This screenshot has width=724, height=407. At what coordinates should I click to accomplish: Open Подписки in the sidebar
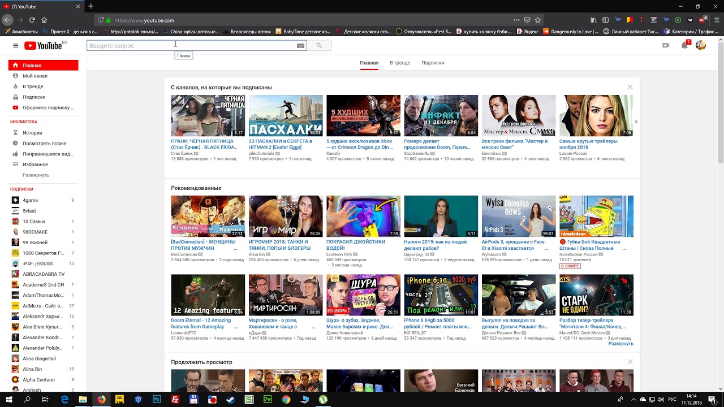pos(44,97)
